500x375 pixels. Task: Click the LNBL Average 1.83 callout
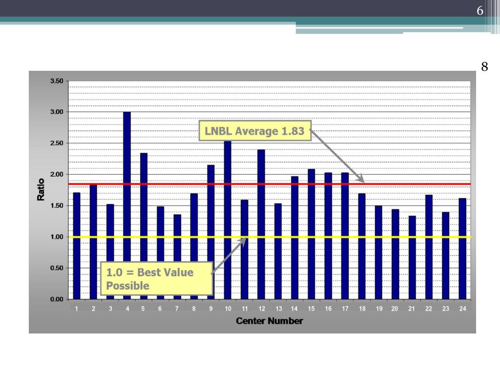tap(255, 131)
